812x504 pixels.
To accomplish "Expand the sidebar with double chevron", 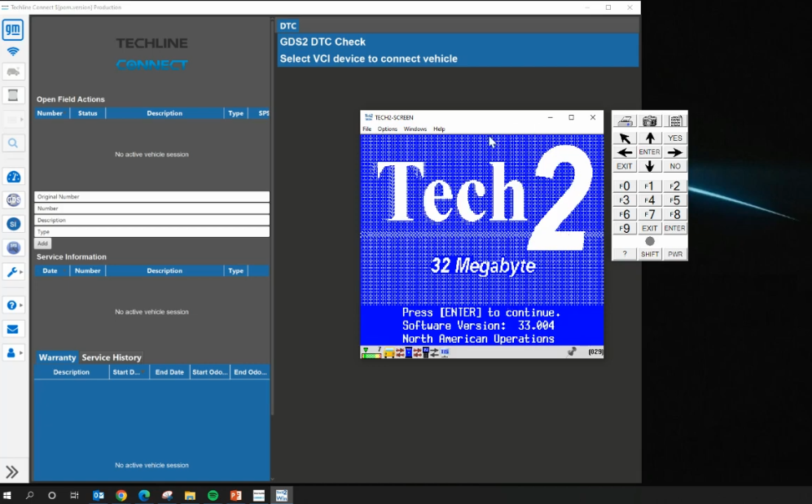I will (x=12, y=471).
